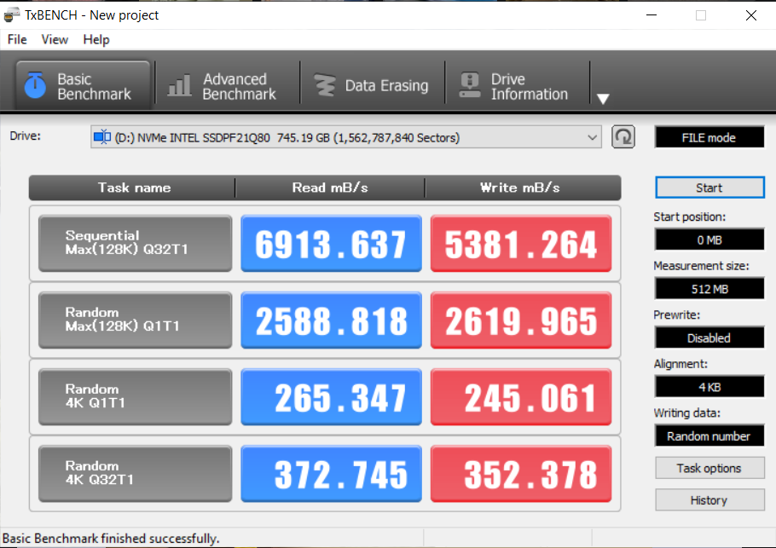Click the Sequential Max(128K) Q32T1 task button
Image resolution: width=776 pixels, height=548 pixels.
[135, 244]
